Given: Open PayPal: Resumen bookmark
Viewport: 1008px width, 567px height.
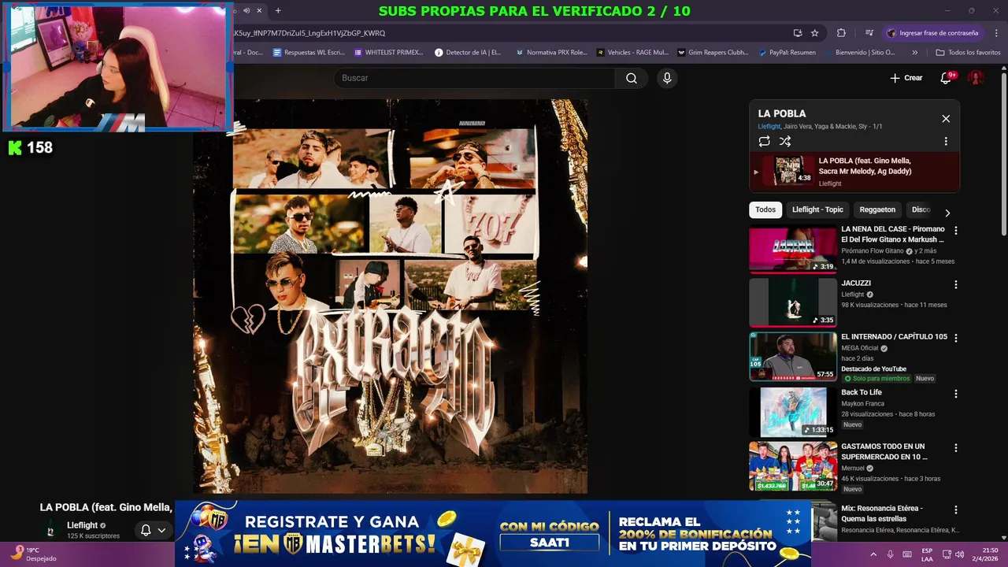Looking at the screenshot, I should pos(787,53).
